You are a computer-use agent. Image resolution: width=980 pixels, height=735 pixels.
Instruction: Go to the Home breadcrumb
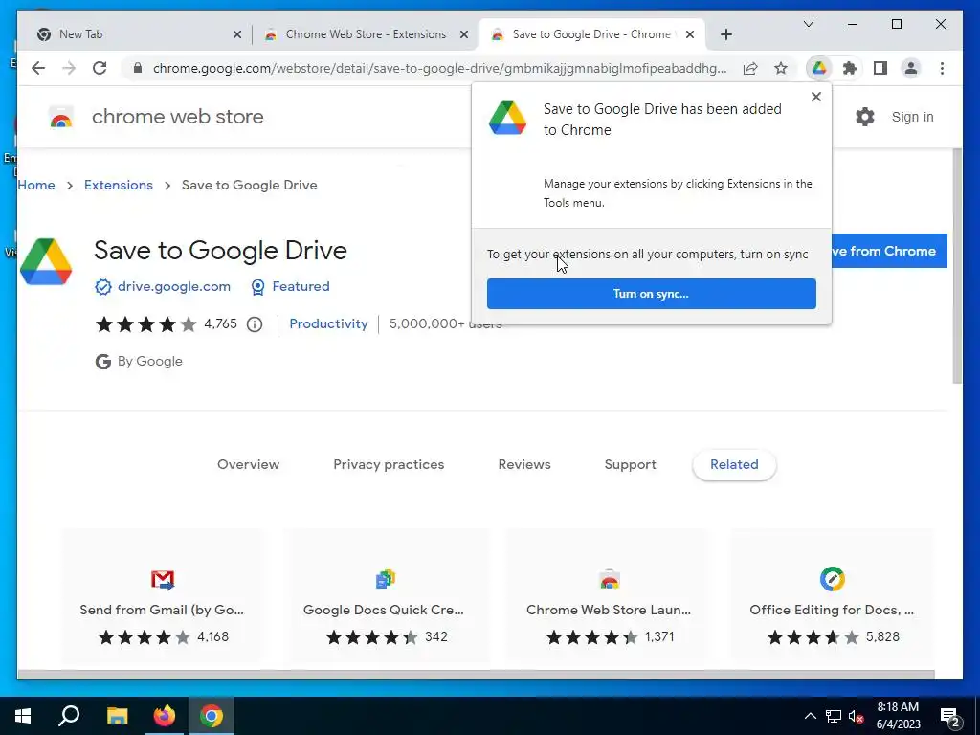tap(36, 185)
